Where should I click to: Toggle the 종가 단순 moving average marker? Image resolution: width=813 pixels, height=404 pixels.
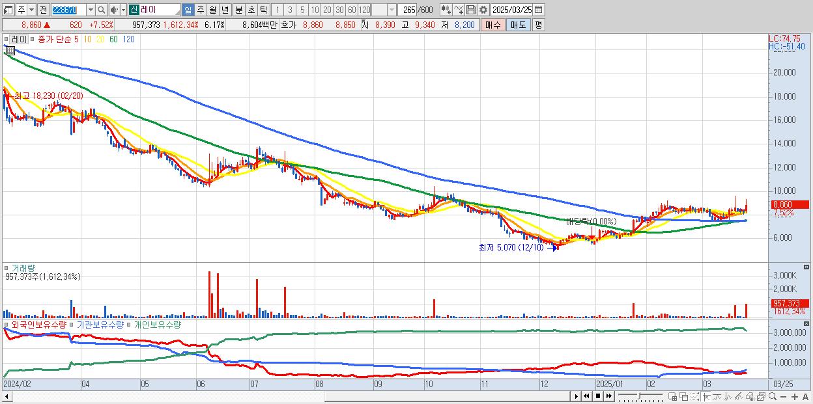pos(34,39)
